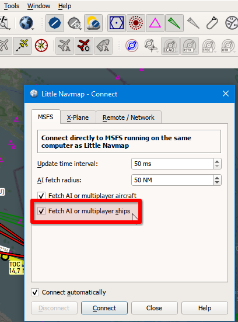
Task: Toggle ILS green feather icon
Action: point(174,23)
